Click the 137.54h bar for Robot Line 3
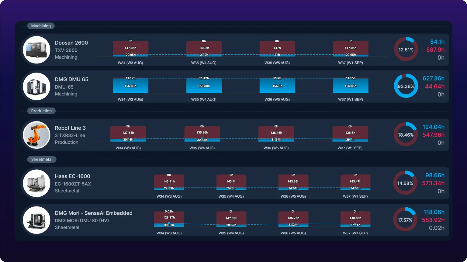Screen dimensions: 467x262 click(128, 133)
